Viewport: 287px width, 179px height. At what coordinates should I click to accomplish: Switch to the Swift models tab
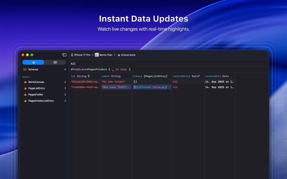[33, 62]
